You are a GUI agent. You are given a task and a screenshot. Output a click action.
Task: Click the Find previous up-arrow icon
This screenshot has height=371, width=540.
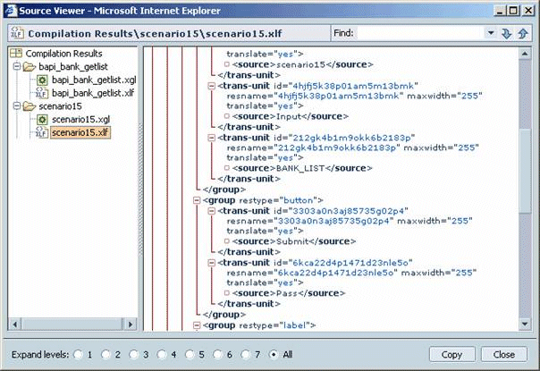[523, 33]
